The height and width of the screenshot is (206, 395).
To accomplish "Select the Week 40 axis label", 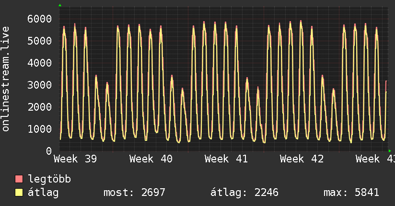I will coord(151,159).
